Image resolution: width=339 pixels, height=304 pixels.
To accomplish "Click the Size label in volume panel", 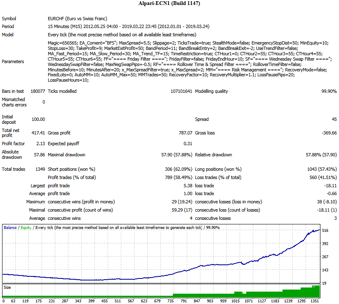I will click(x=7, y=288).
